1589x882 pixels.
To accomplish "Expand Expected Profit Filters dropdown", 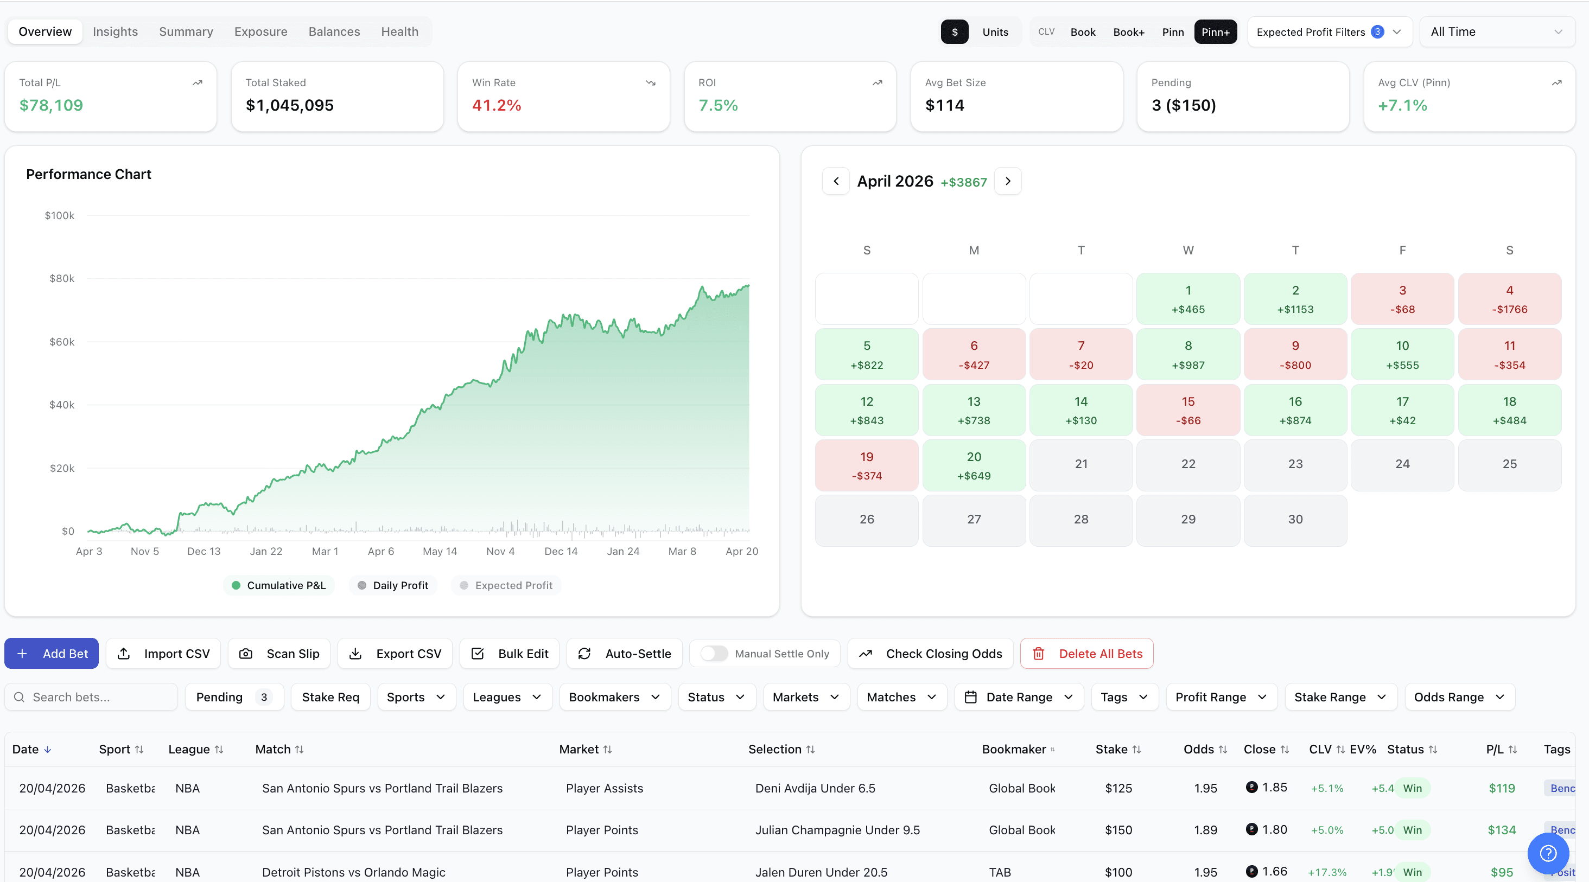I will pyautogui.click(x=1329, y=32).
